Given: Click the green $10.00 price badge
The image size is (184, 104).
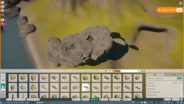Looking at the screenshot, I should point(179,78).
